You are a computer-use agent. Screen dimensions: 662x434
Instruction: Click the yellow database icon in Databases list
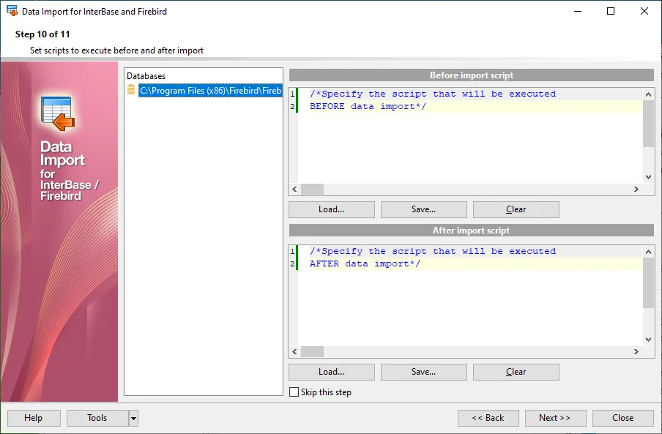tap(131, 89)
